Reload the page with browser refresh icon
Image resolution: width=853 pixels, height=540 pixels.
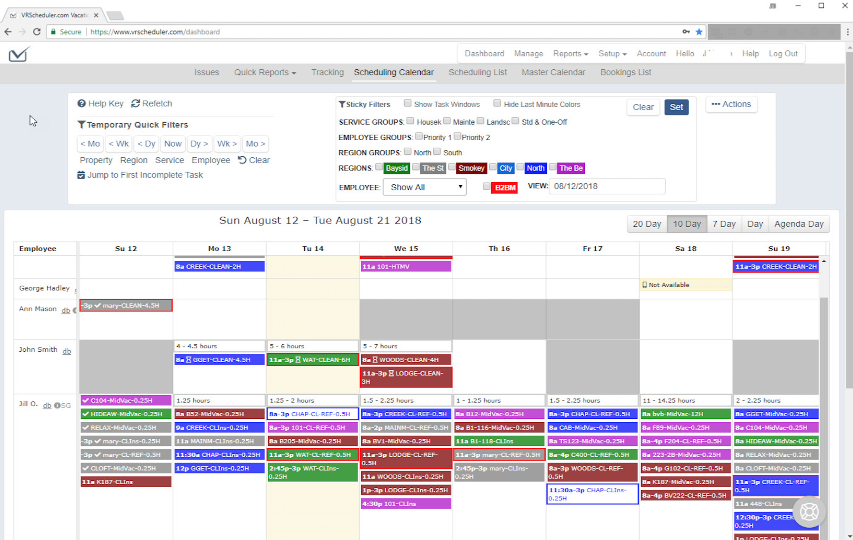(x=37, y=32)
